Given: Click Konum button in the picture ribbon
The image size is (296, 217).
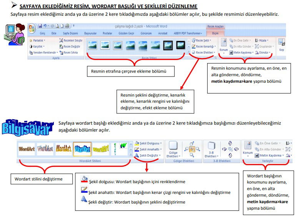Looking at the screenshot, I should click(223, 46).
